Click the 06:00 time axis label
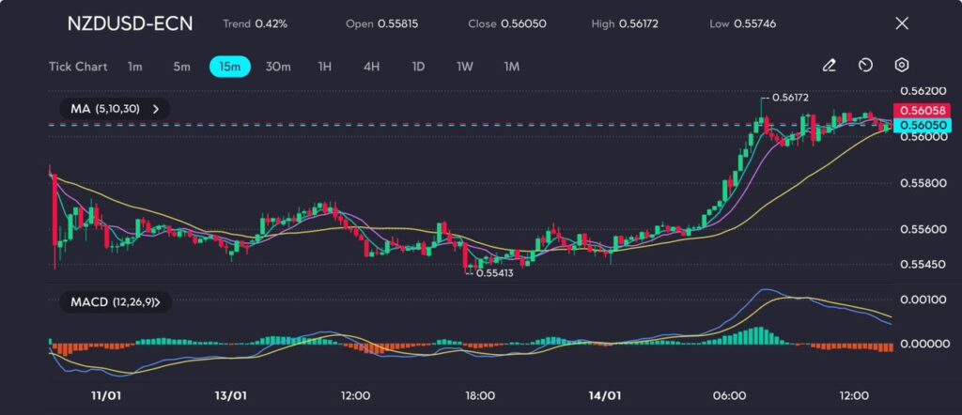The height and width of the screenshot is (415, 962). coord(730,395)
